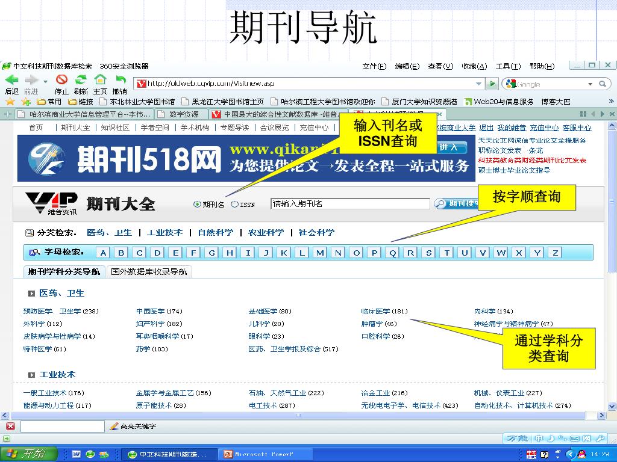Click the vertical scrollbar up arrow

(612, 126)
